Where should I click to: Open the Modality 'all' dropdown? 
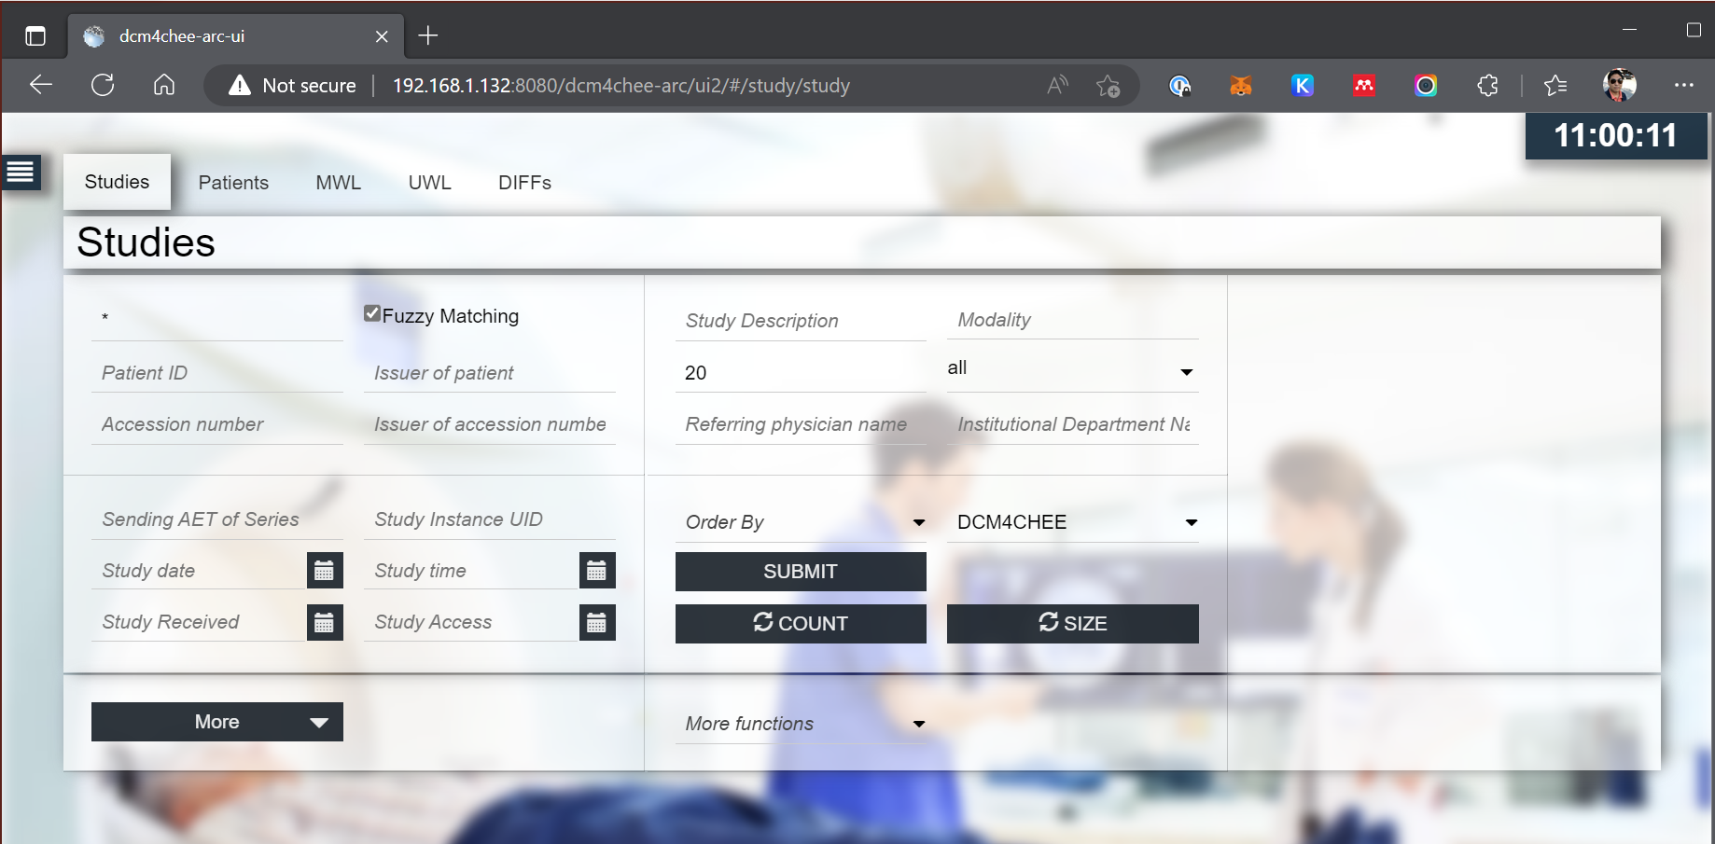[x=1072, y=370]
